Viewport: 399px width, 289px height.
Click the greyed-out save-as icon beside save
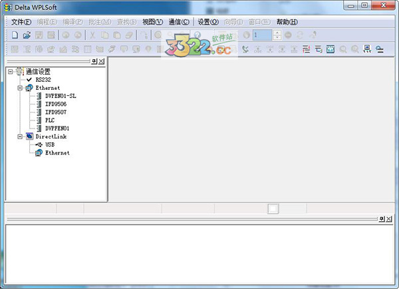pyautogui.click(x=51, y=35)
